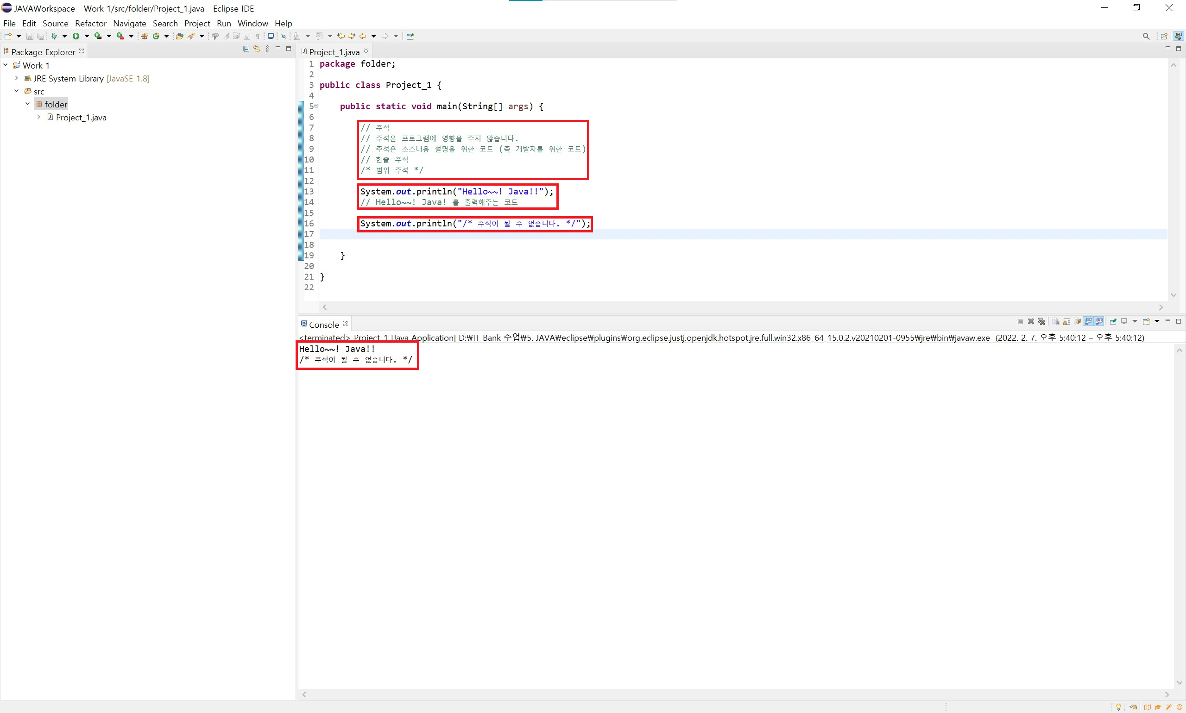The height and width of the screenshot is (713, 1186).
Task: Click the green Run button icon
Action: 76,36
